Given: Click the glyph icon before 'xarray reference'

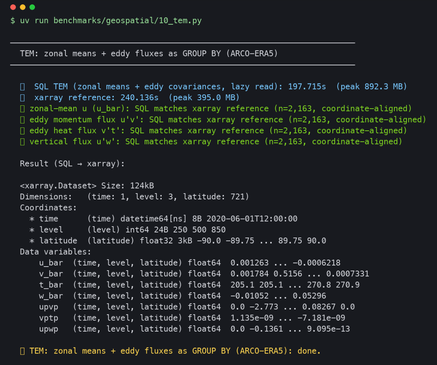Looking at the screenshot, I should point(22,98).
